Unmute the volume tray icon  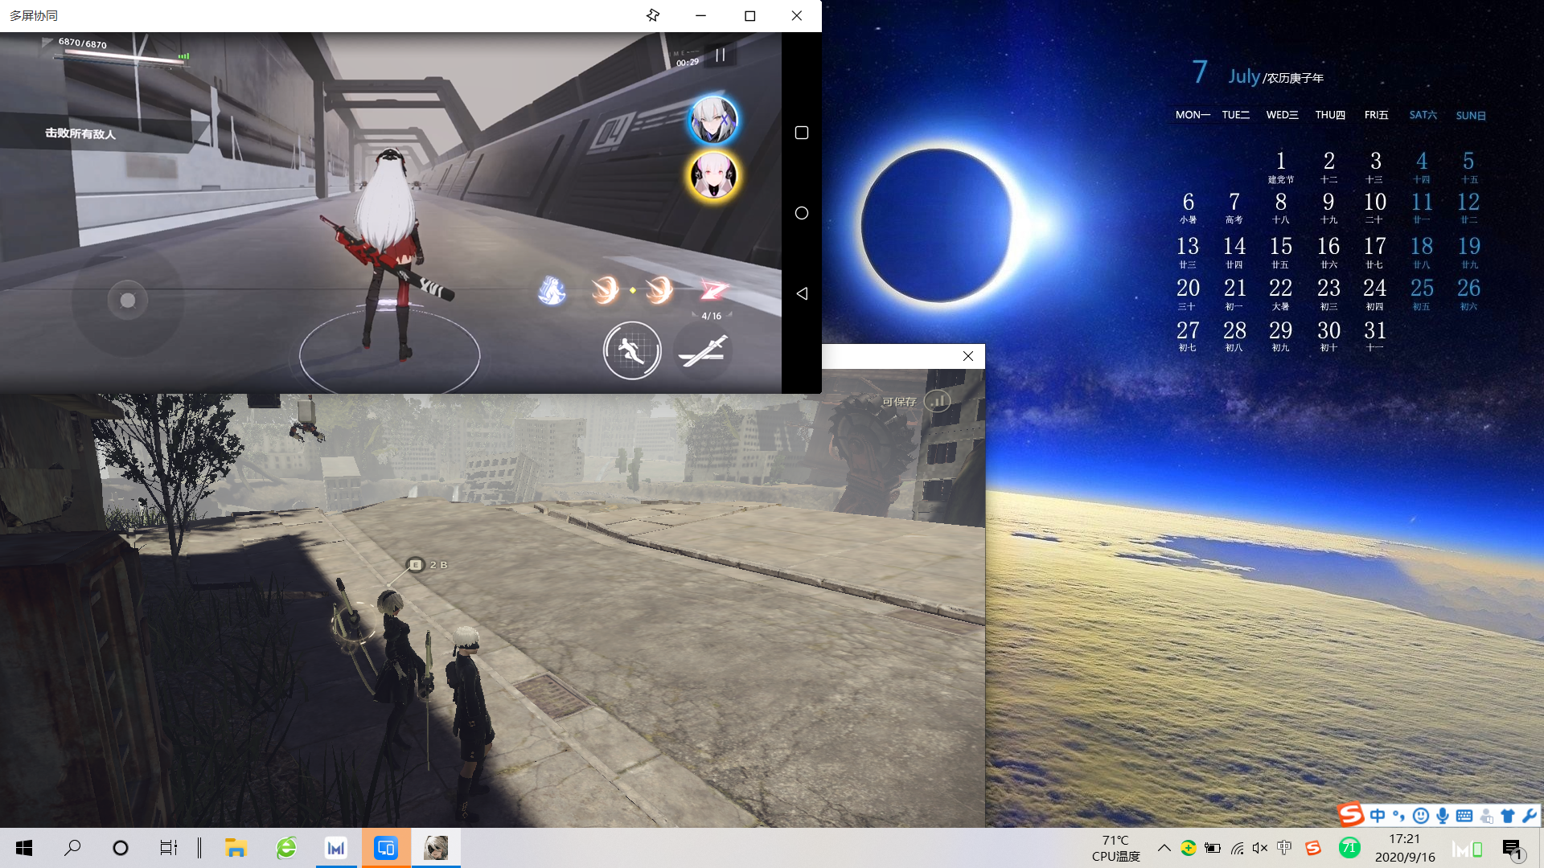pos(1260,848)
